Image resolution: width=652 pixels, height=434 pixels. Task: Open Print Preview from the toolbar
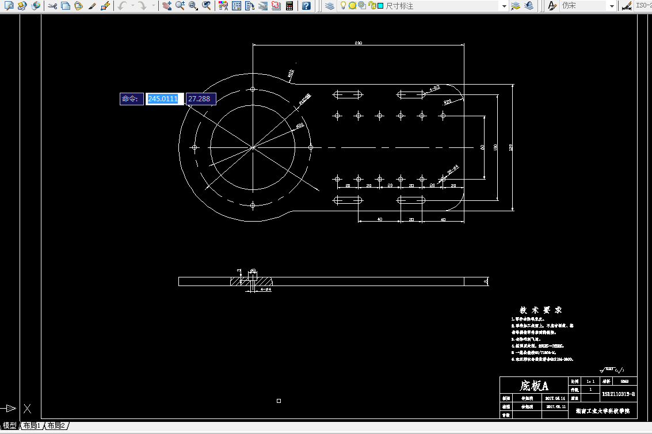9,6
